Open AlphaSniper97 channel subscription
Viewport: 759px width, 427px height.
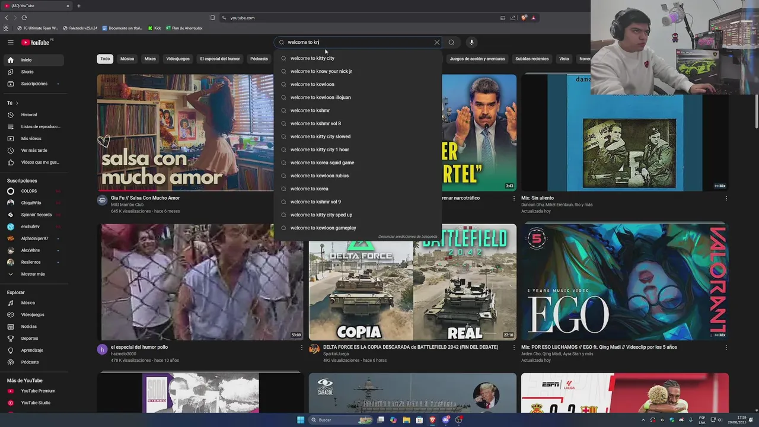(34, 238)
